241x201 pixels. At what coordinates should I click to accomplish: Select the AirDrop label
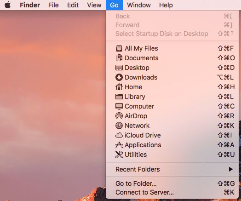click(x=136, y=116)
